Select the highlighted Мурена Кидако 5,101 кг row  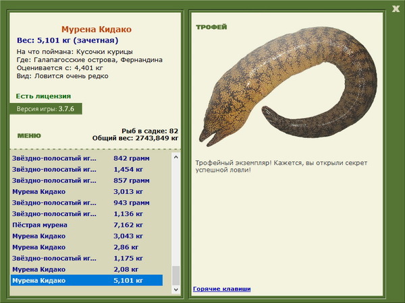(87, 280)
